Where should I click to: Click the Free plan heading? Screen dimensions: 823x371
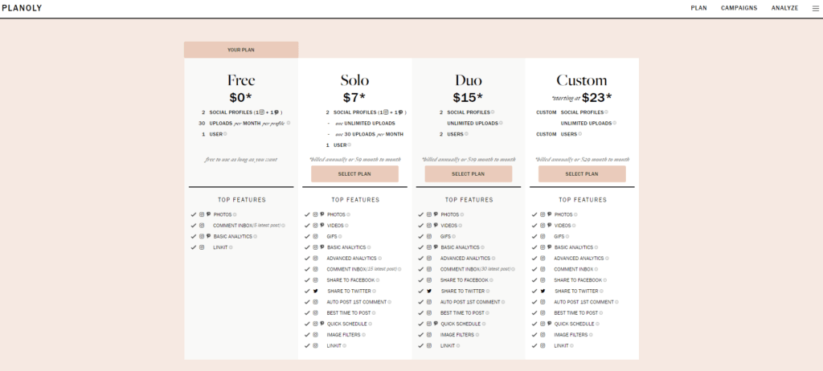(241, 80)
